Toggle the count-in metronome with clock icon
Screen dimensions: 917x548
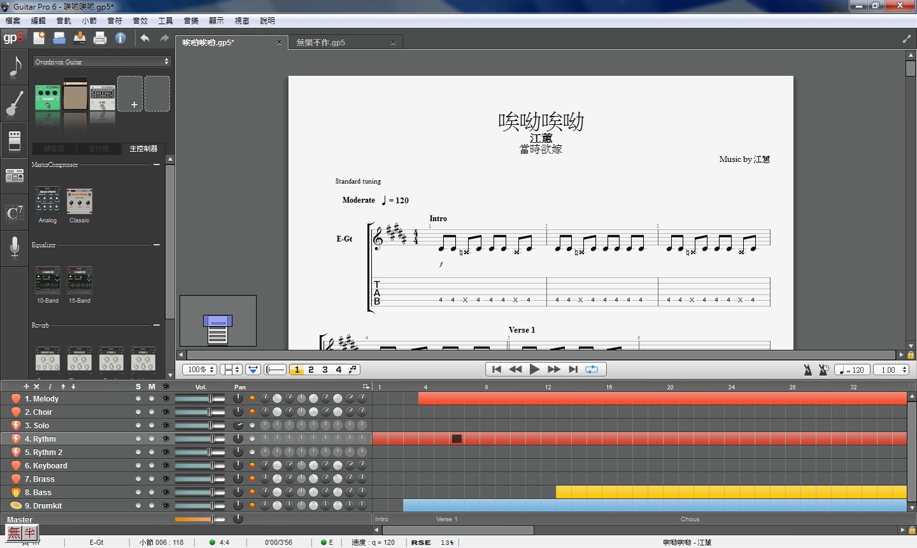tap(823, 370)
